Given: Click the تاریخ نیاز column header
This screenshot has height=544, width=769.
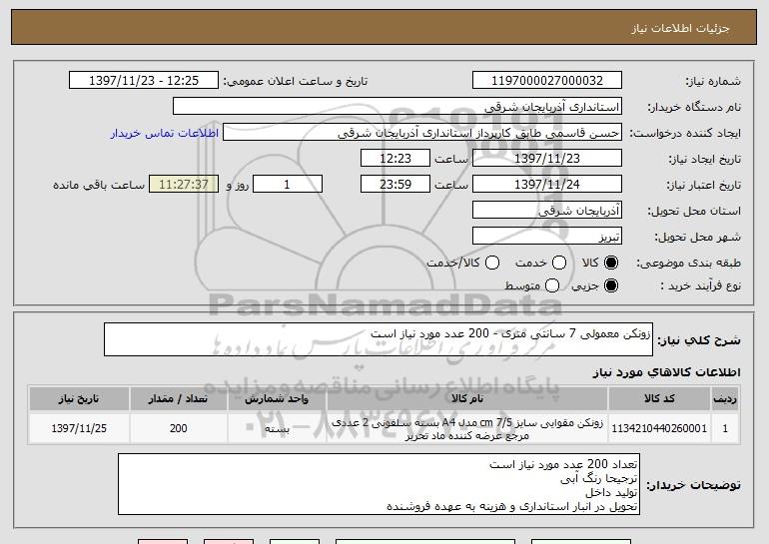Looking at the screenshot, I should tap(79, 399).
